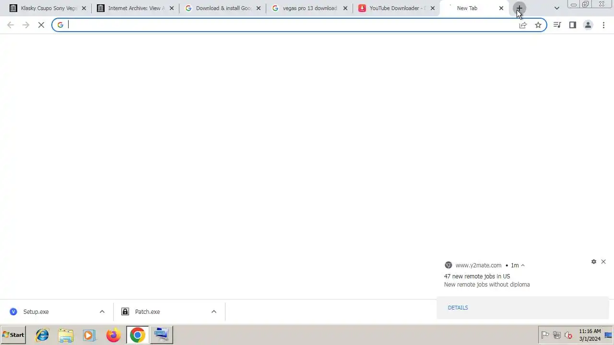The width and height of the screenshot is (614, 345).
Task: Open clock showing 11:16 AM
Action: pos(590,335)
